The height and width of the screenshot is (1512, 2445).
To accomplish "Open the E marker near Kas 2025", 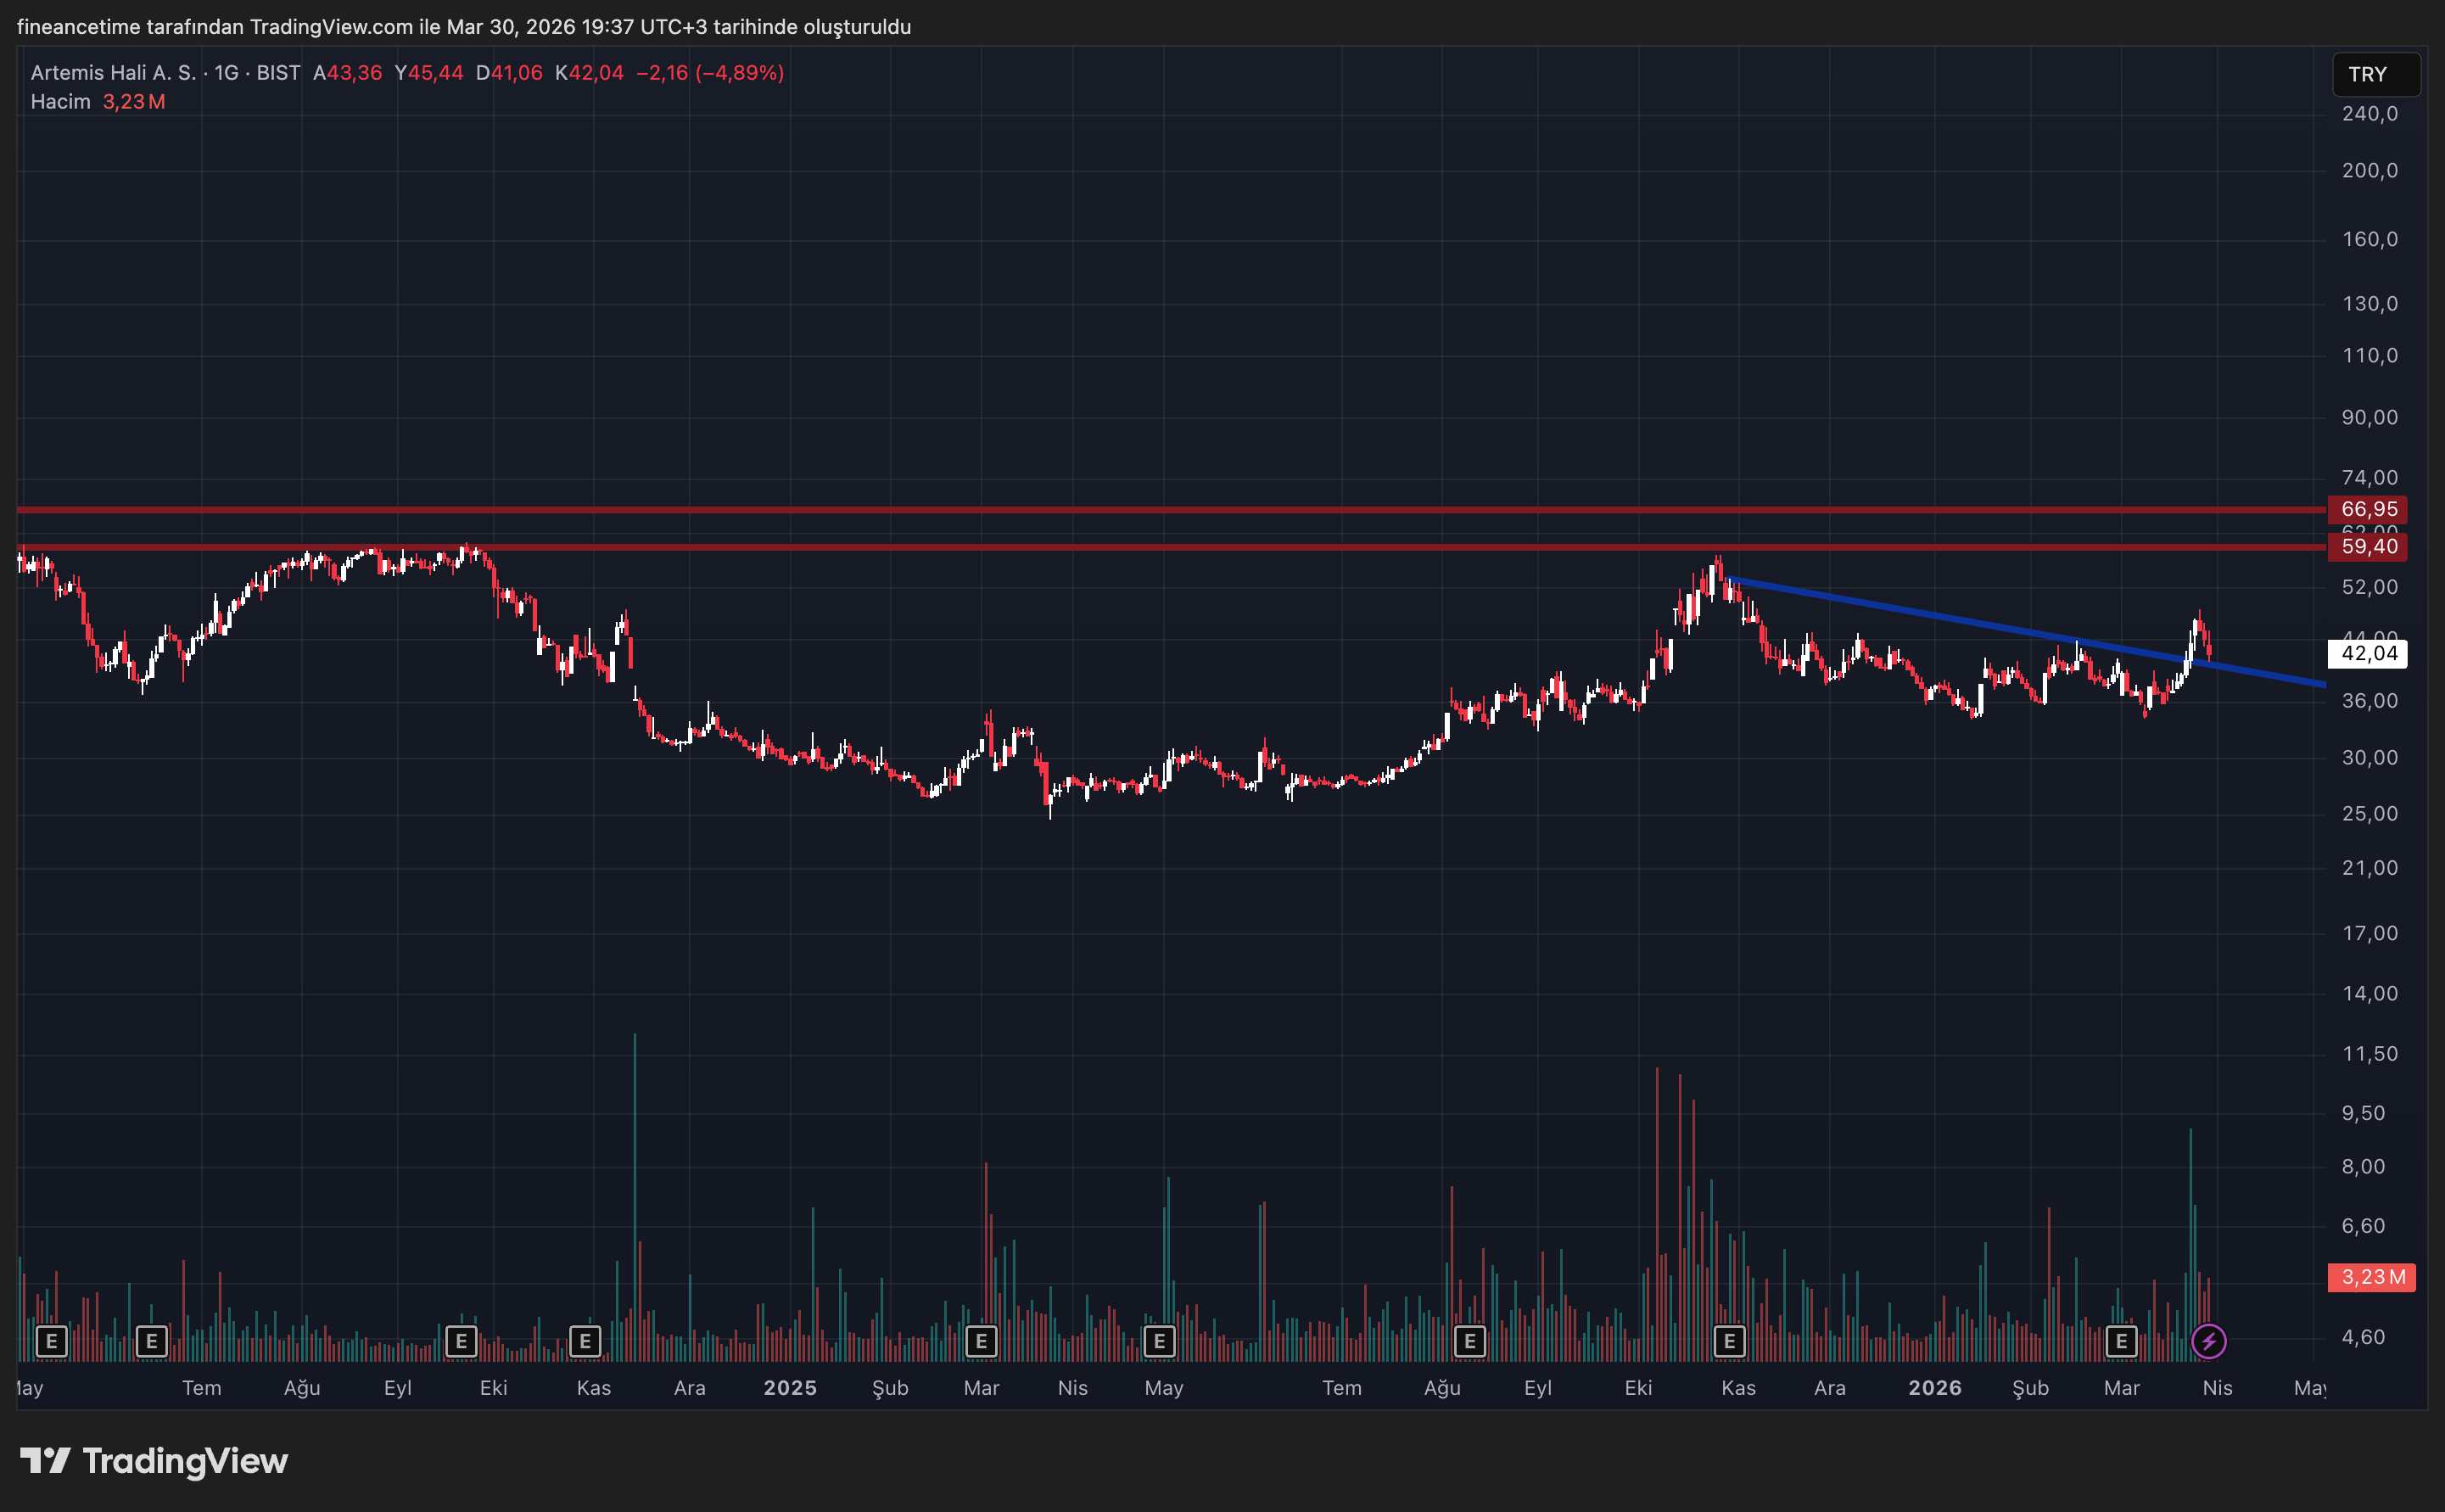I will pos(1729,1341).
